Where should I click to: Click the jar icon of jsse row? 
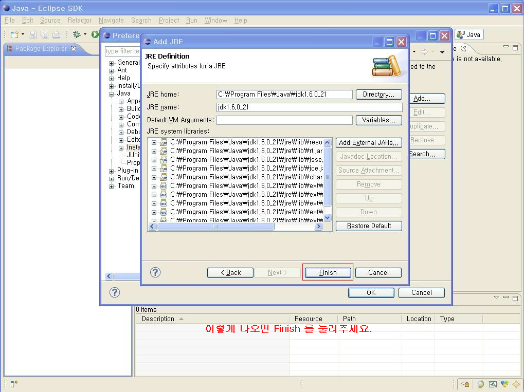(x=164, y=160)
